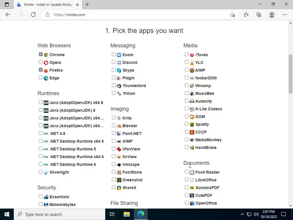Click the Spotify app icon
Viewport: 293px width, 220px height.
coord(192,124)
